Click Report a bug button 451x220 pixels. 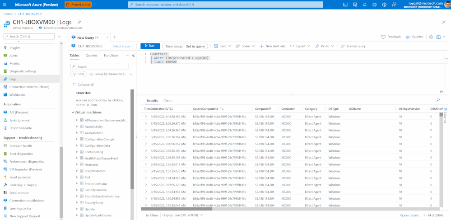[x=78, y=5]
